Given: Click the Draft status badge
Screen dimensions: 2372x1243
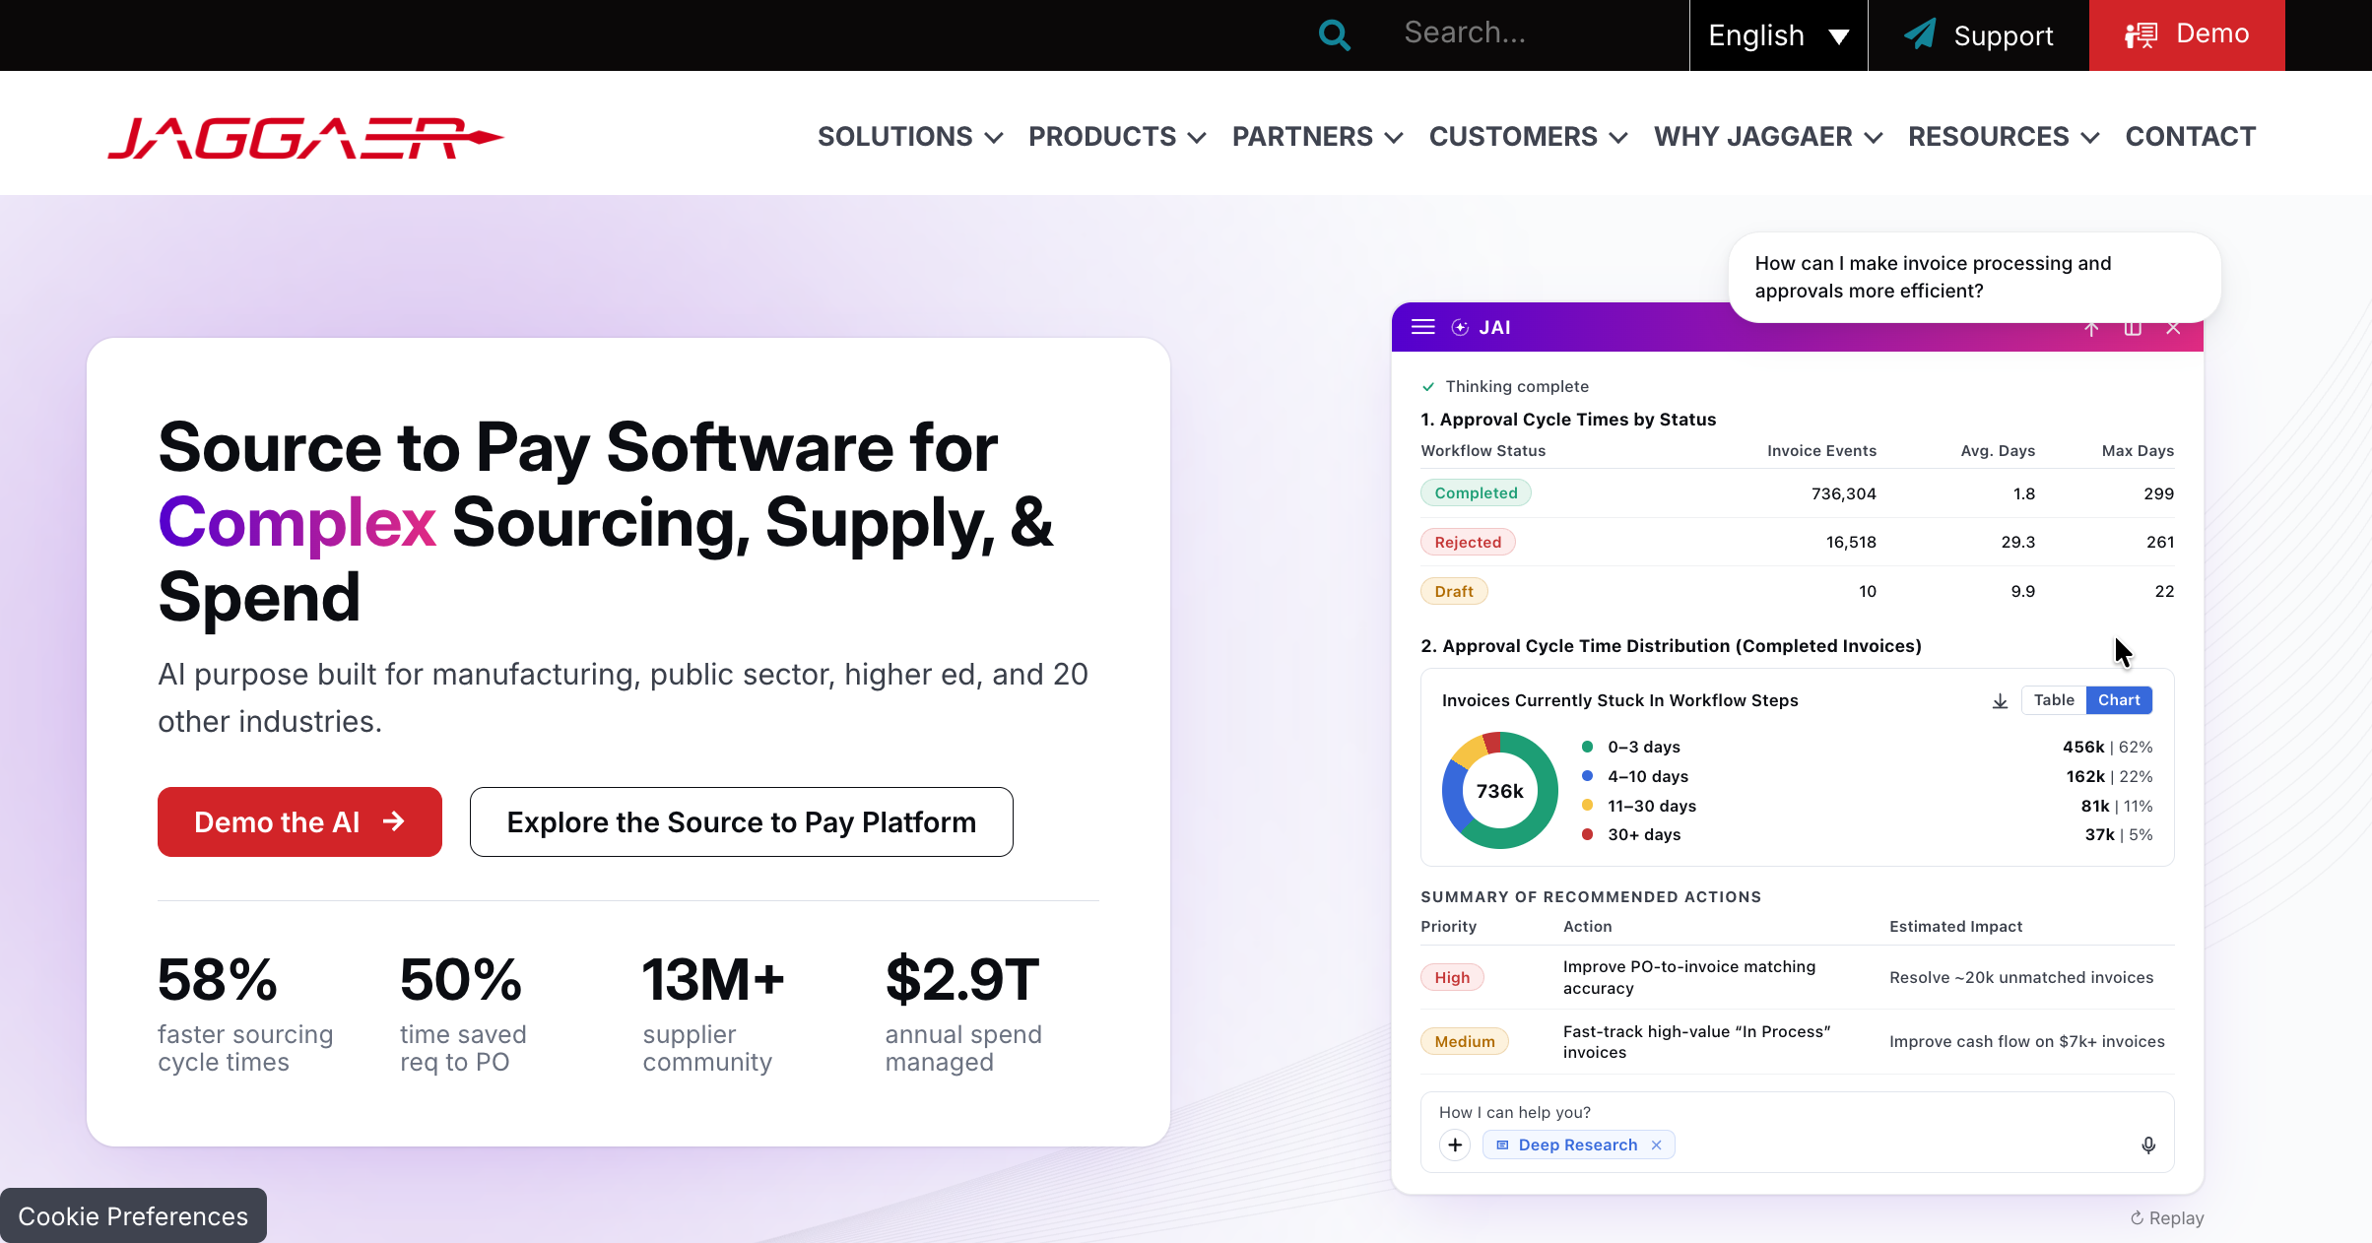Looking at the screenshot, I should click(x=1454, y=591).
